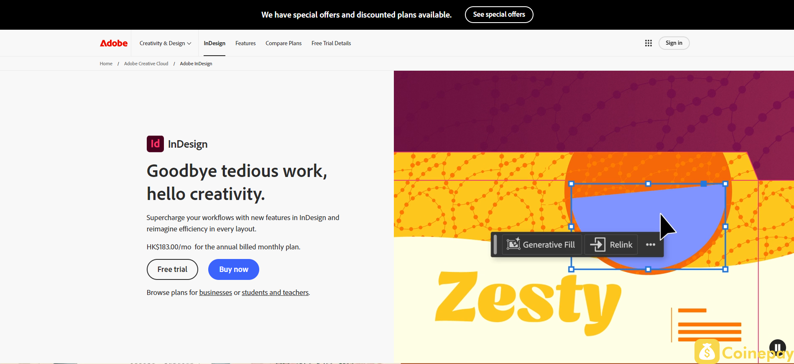The height and width of the screenshot is (364, 794).
Task: Click the See special offers button
Action: click(499, 15)
